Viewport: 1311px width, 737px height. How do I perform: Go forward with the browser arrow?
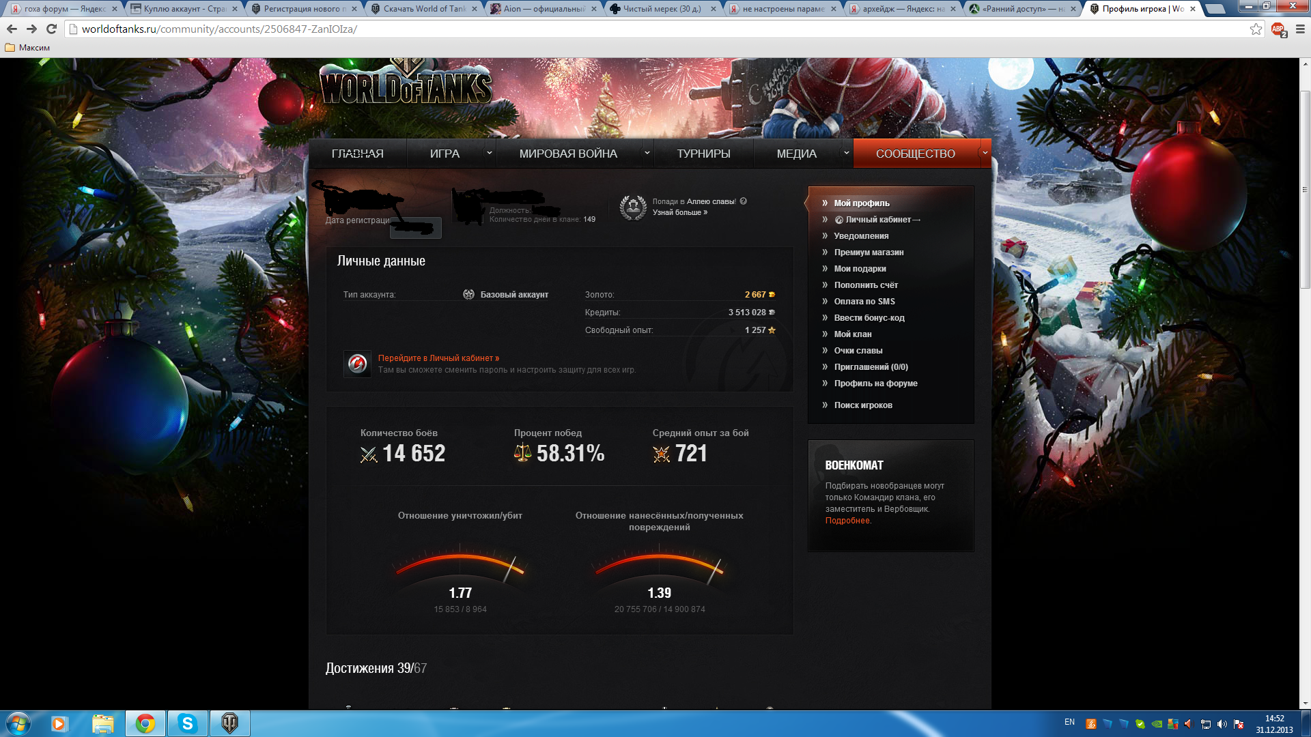[x=31, y=29]
